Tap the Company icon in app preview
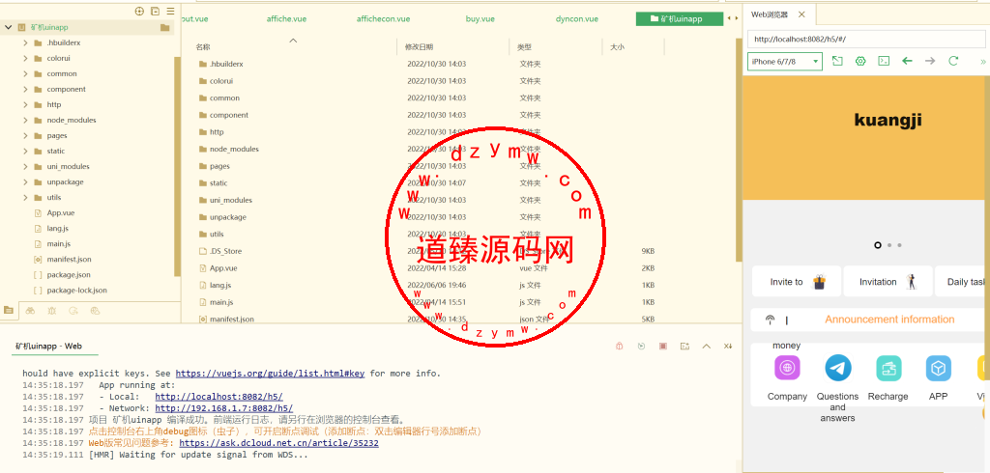Screen dimensions: 990x473 click(x=787, y=368)
